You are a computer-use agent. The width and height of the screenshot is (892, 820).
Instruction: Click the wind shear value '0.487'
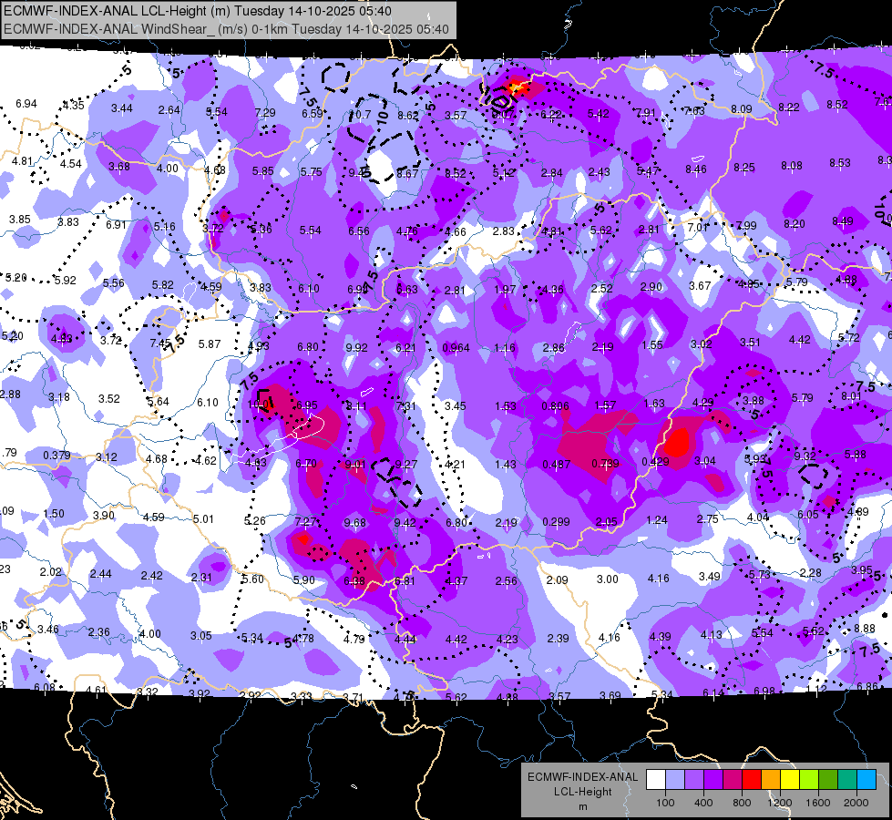pyautogui.click(x=557, y=465)
